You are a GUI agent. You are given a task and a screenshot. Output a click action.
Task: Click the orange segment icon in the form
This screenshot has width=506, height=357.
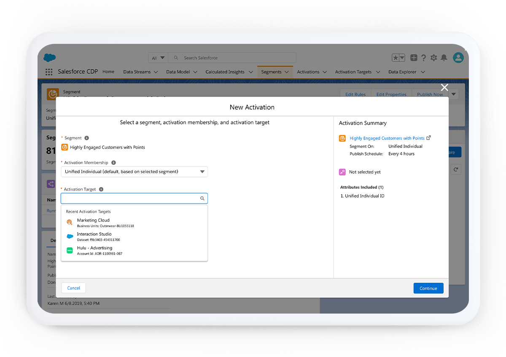[65, 147]
